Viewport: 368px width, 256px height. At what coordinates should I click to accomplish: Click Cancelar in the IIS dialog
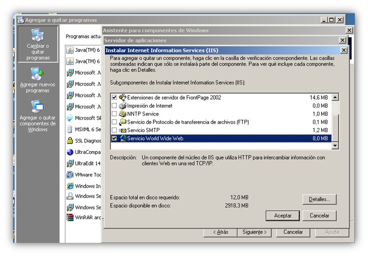[x=320, y=215]
